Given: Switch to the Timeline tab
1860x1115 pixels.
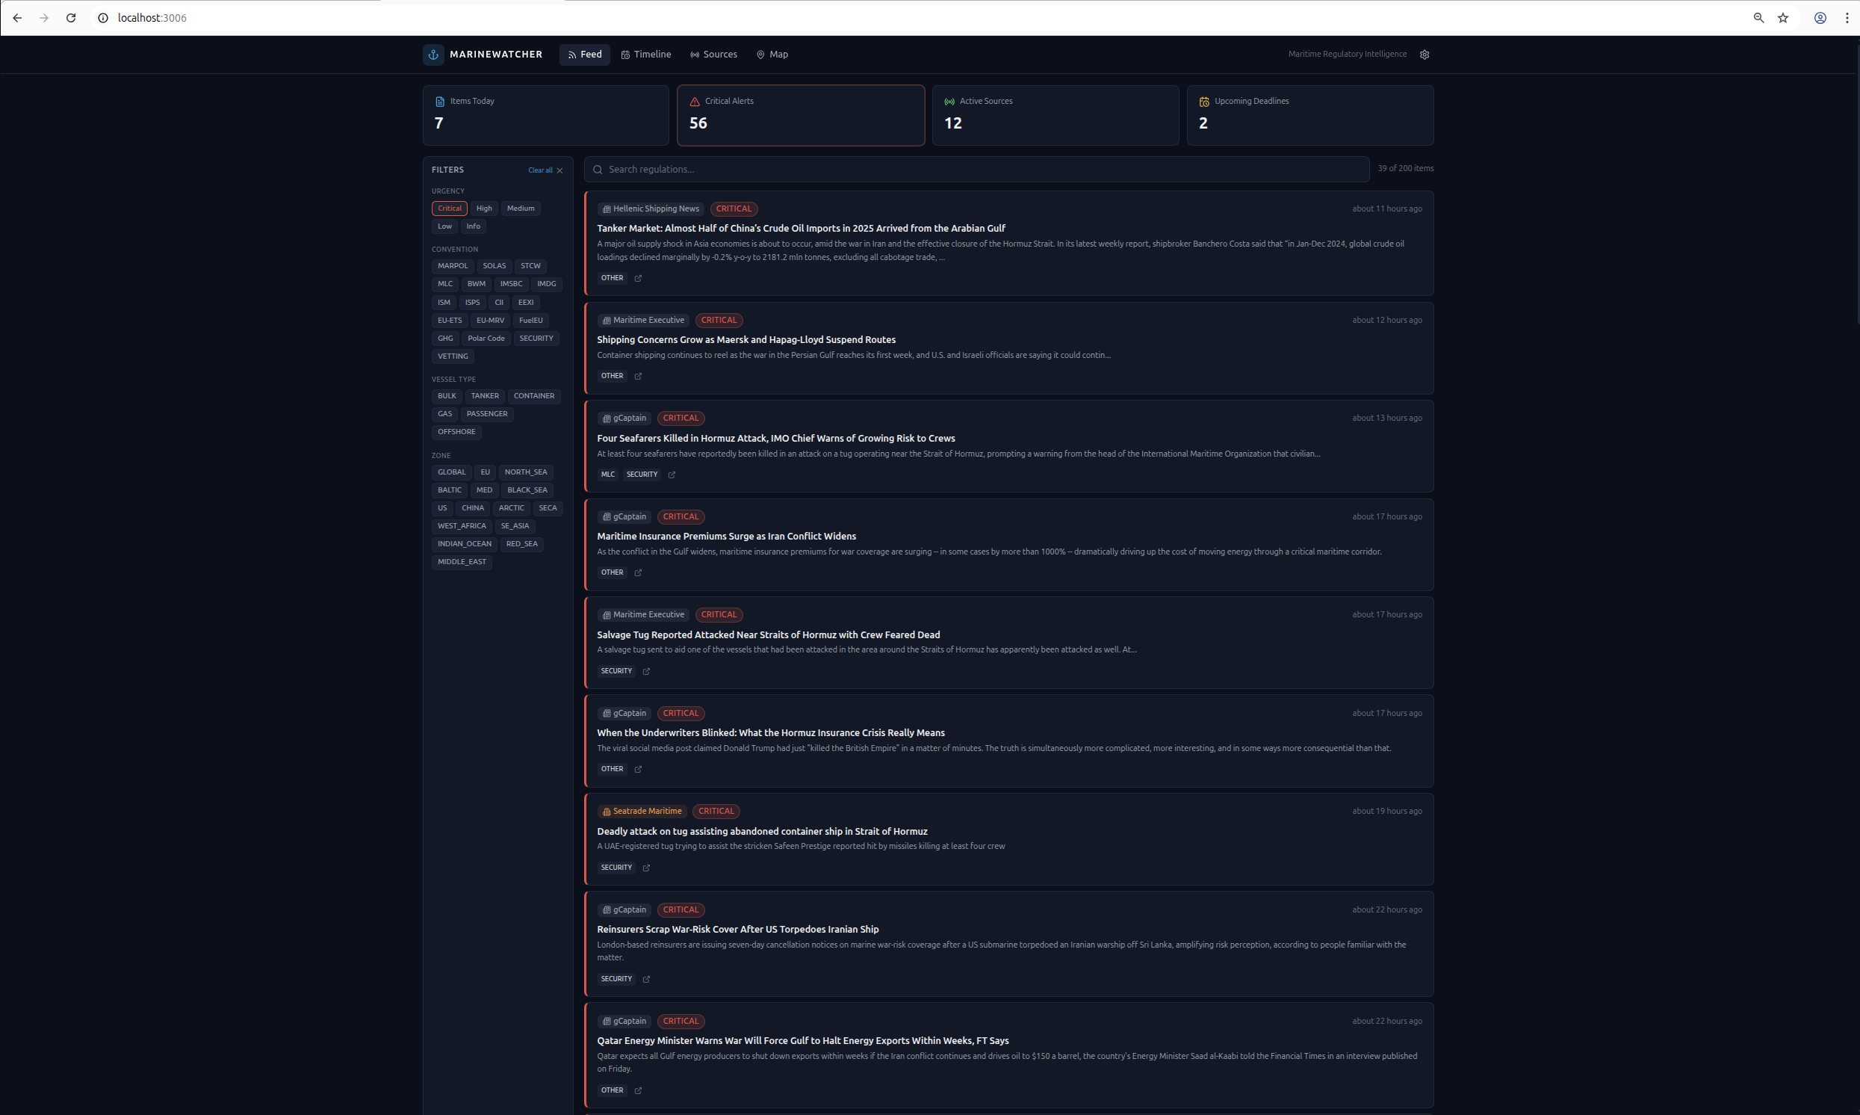Looking at the screenshot, I should 646,53.
